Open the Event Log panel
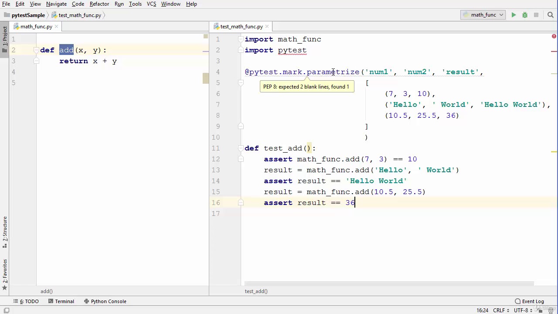The image size is (558, 314). point(529,301)
